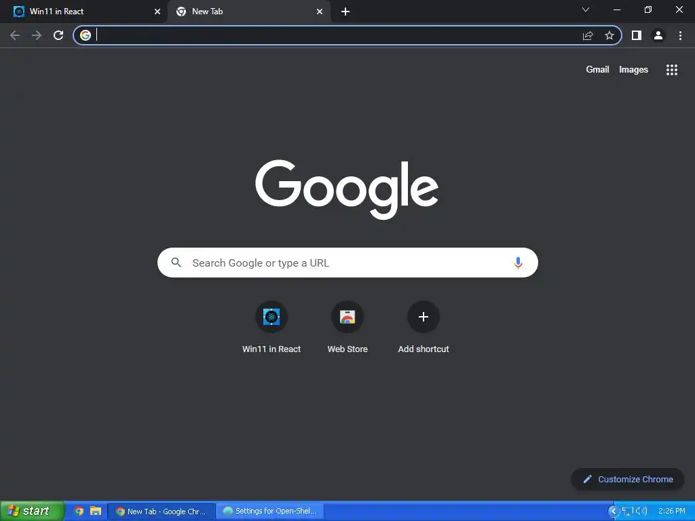Screen dimensions: 695x521
Task: Open the Web Store shortcut tile
Action: 347,328
